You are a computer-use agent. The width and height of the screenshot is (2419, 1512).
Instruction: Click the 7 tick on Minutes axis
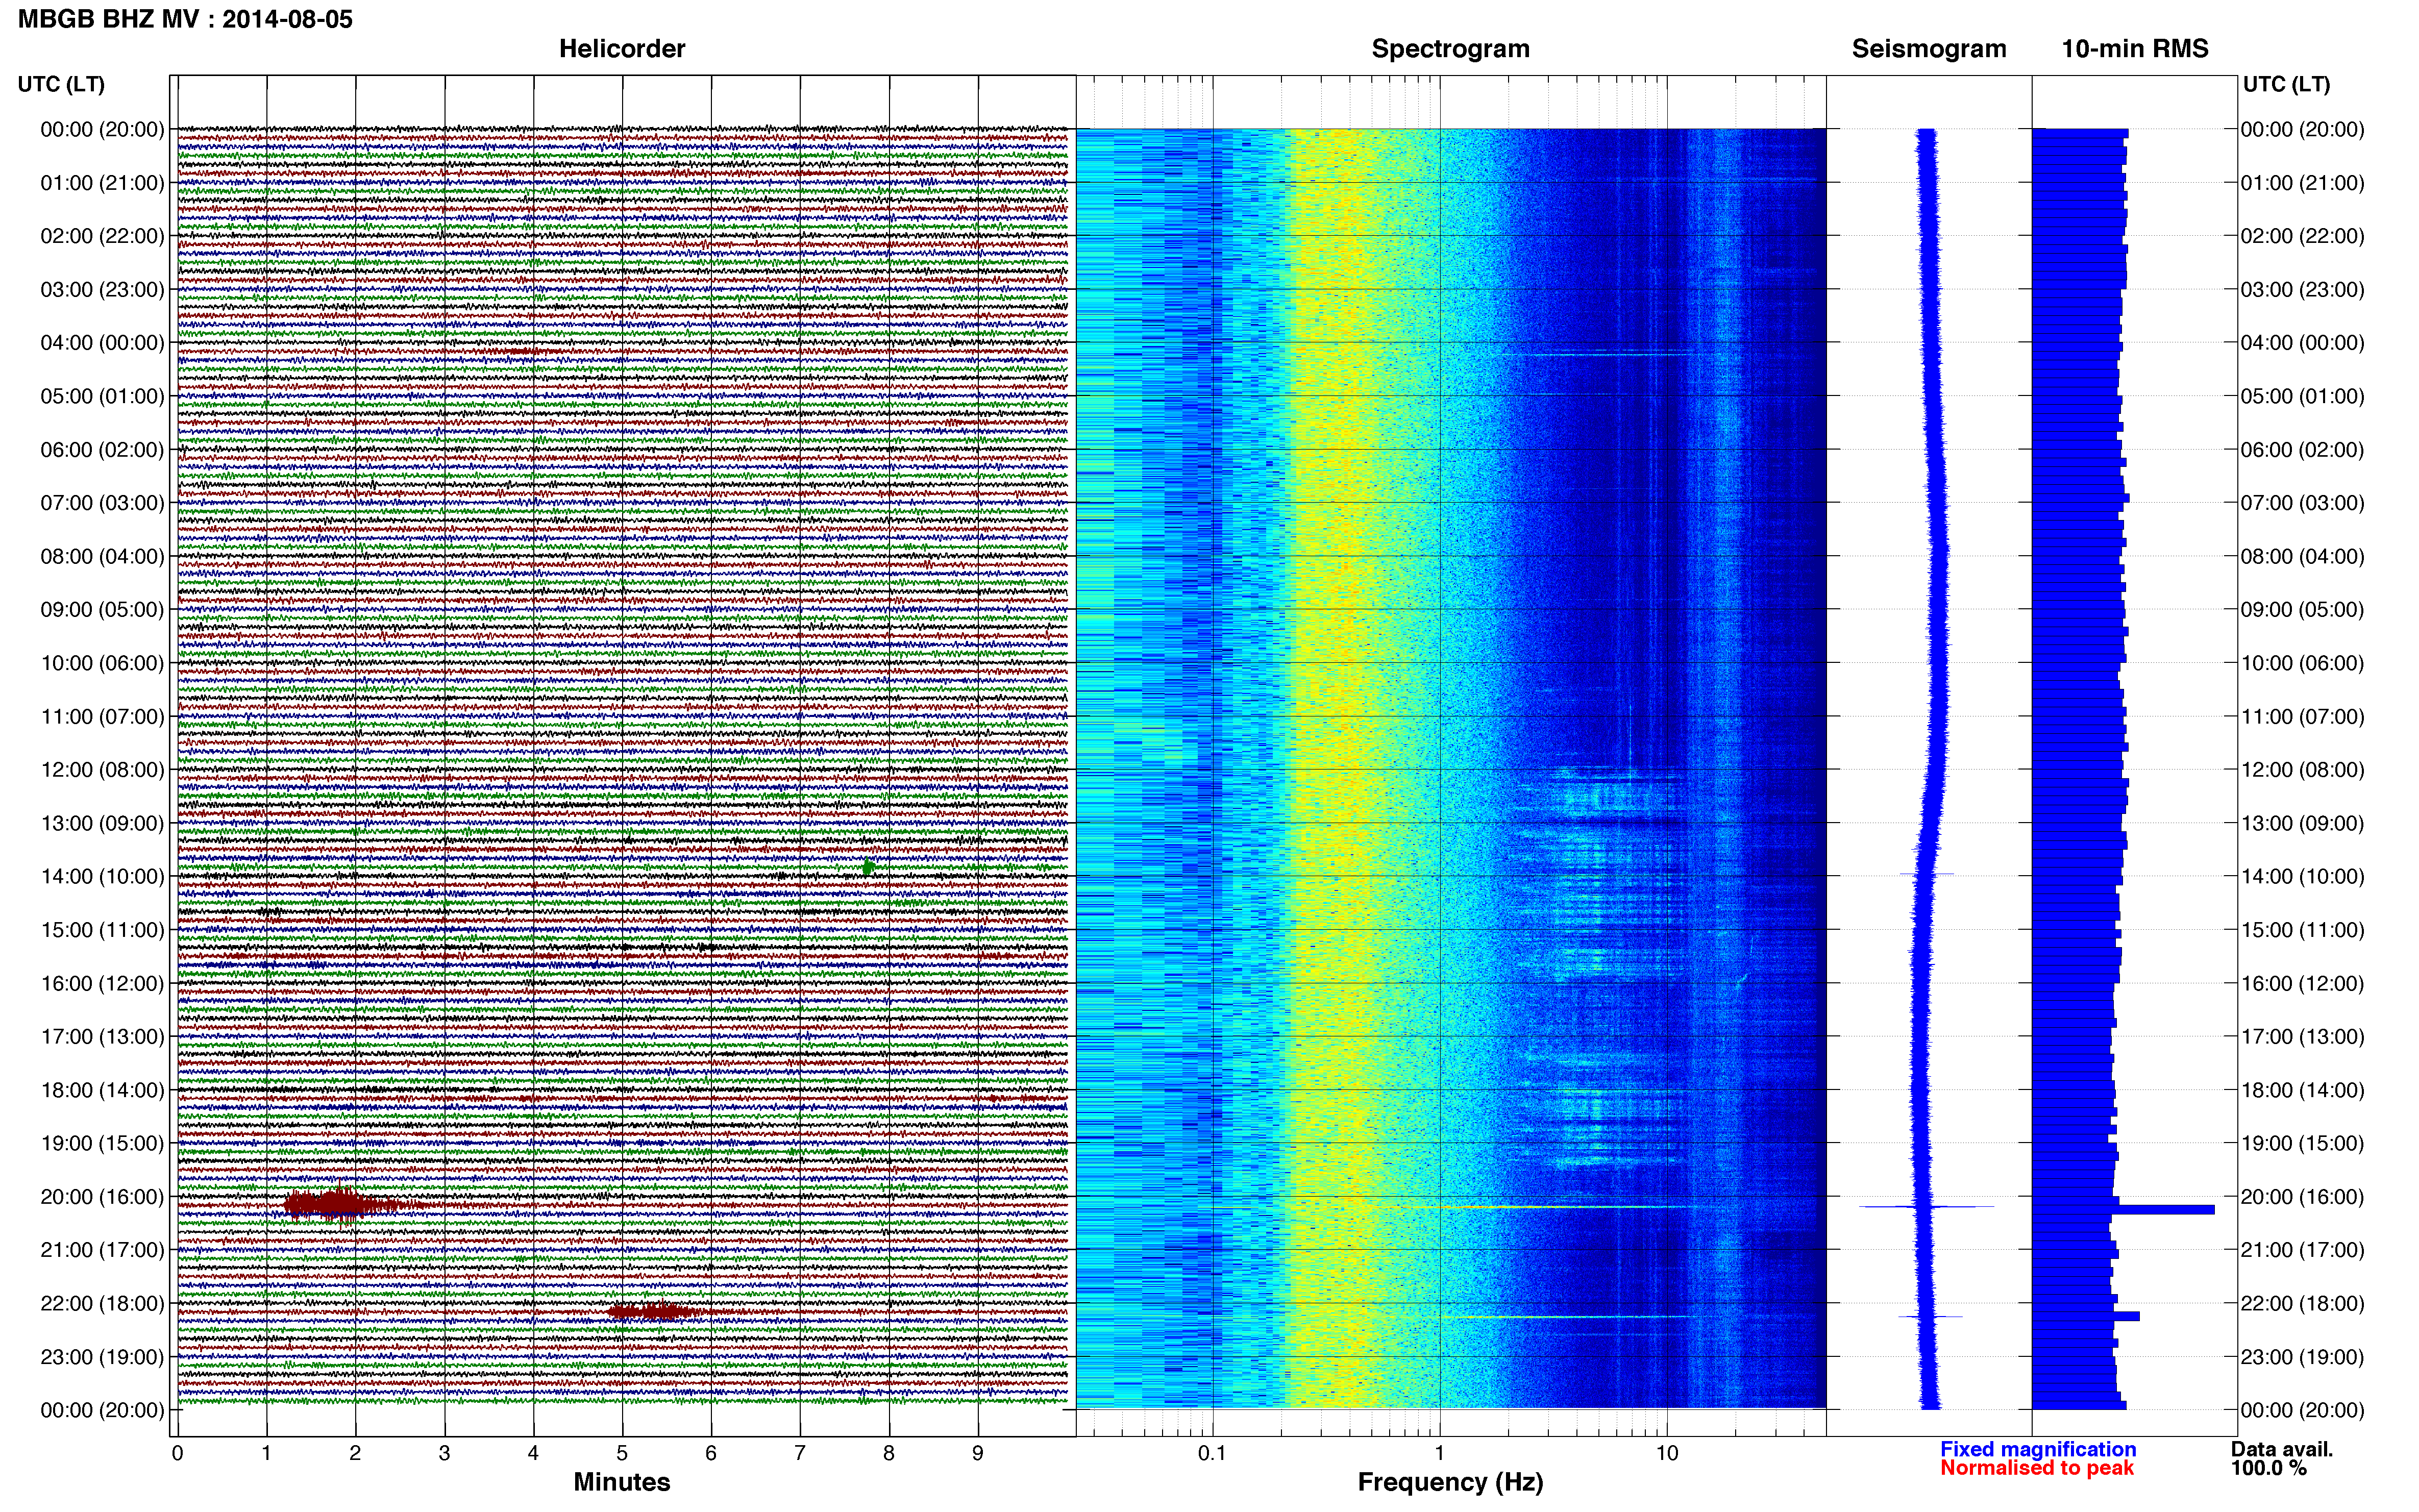[800, 1453]
